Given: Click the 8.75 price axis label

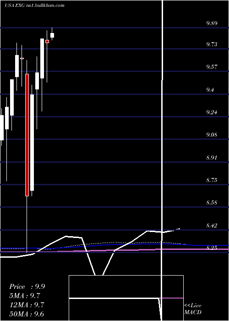Looking at the screenshot, I should pyautogui.click(x=212, y=180).
